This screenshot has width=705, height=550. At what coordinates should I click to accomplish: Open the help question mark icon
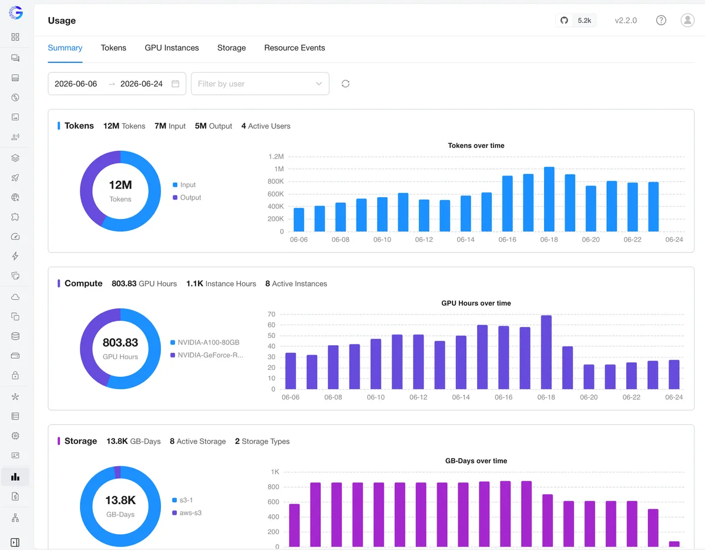click(661, 20)
